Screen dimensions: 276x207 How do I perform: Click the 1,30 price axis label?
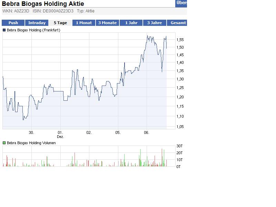pyautogui.click(x=180, y=79)
